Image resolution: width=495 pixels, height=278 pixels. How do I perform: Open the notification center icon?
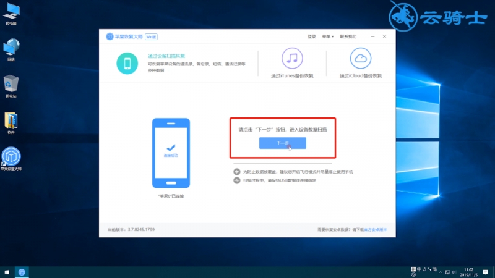click(x=486, y=272)
